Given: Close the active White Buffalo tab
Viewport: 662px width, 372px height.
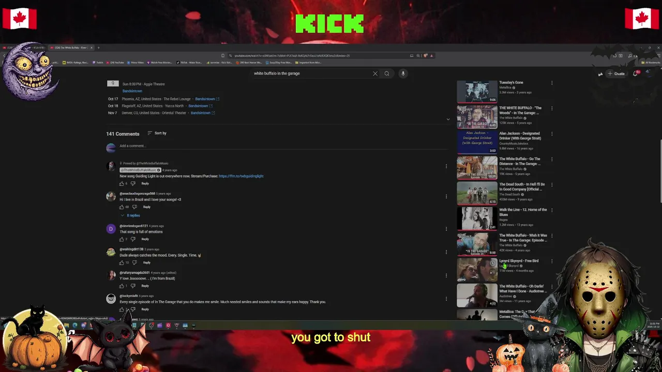Looking at the screenshot, I should 92,48.
